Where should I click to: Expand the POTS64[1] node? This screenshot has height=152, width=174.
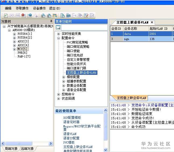point(14,34)
